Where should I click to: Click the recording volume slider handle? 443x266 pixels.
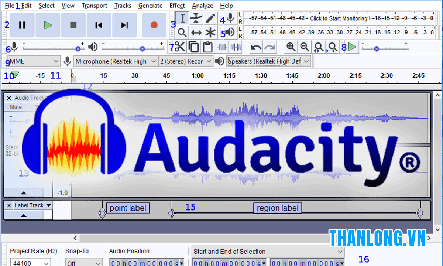[x=78, y=48]
